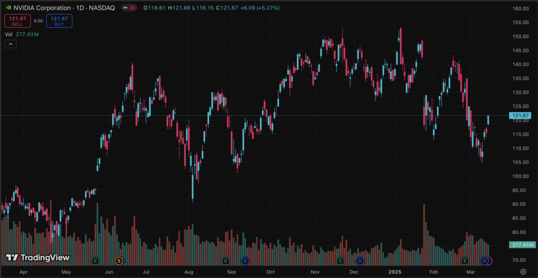This screenshot has height=278, width=538.
Task: Click the 160.00 price axis label
Action: 520,8
